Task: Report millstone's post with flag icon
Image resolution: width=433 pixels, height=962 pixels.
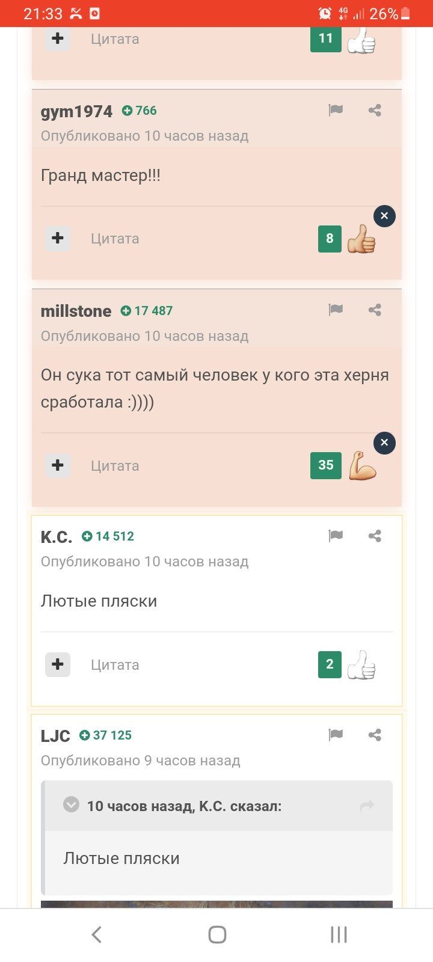Action: pos(336,310)
